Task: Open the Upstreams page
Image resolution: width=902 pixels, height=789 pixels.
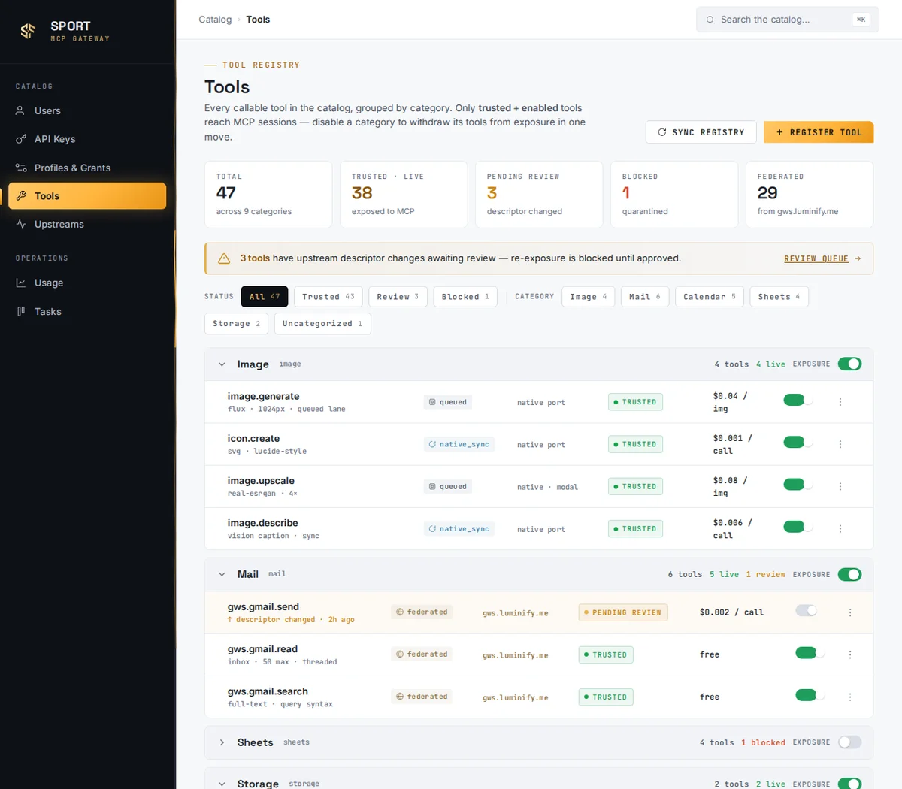Action: 87,224
